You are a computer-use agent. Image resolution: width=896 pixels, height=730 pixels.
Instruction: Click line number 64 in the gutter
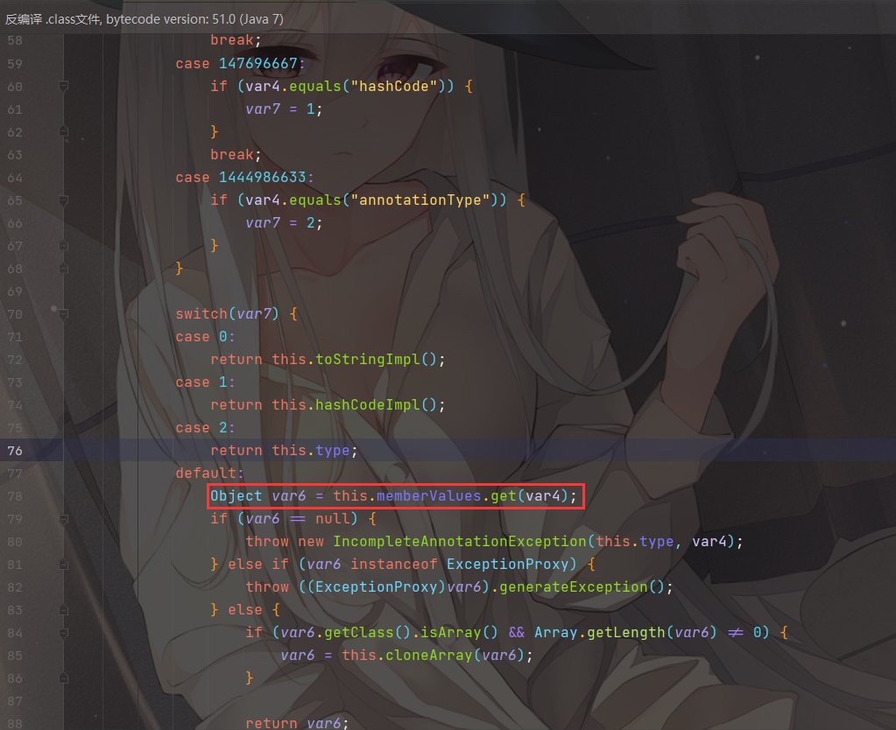[x=15, y=178]
